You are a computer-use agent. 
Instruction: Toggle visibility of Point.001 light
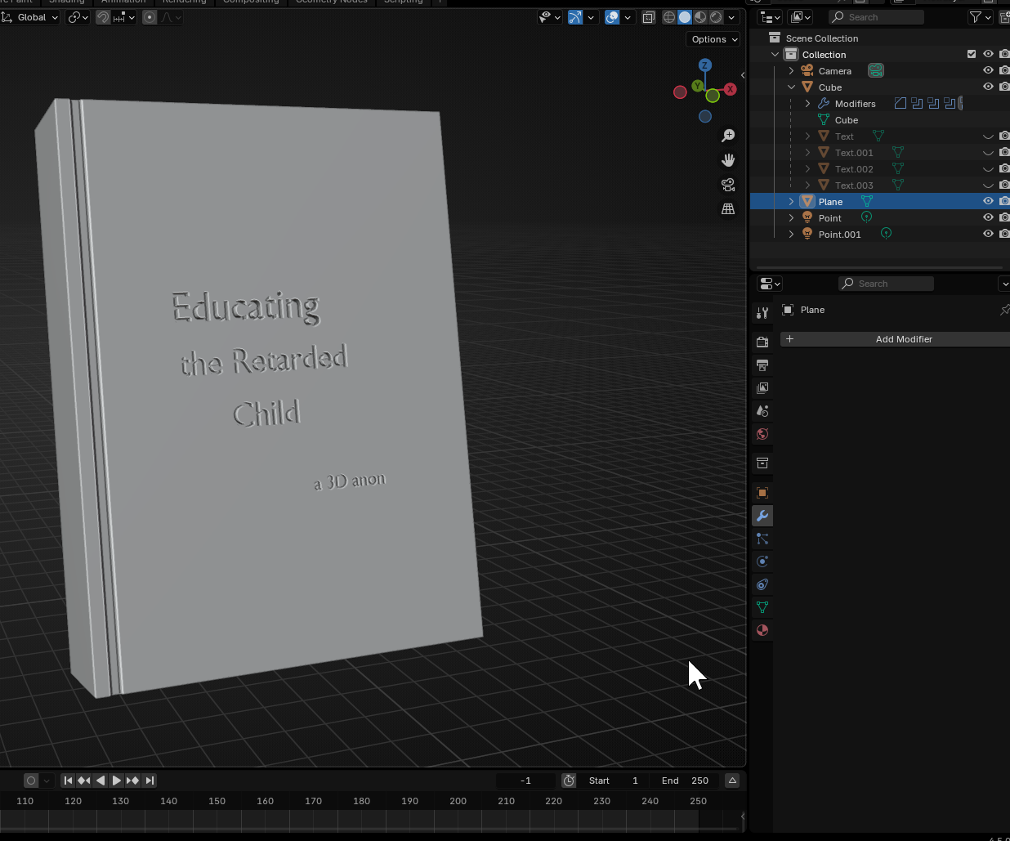coord(988,235)
